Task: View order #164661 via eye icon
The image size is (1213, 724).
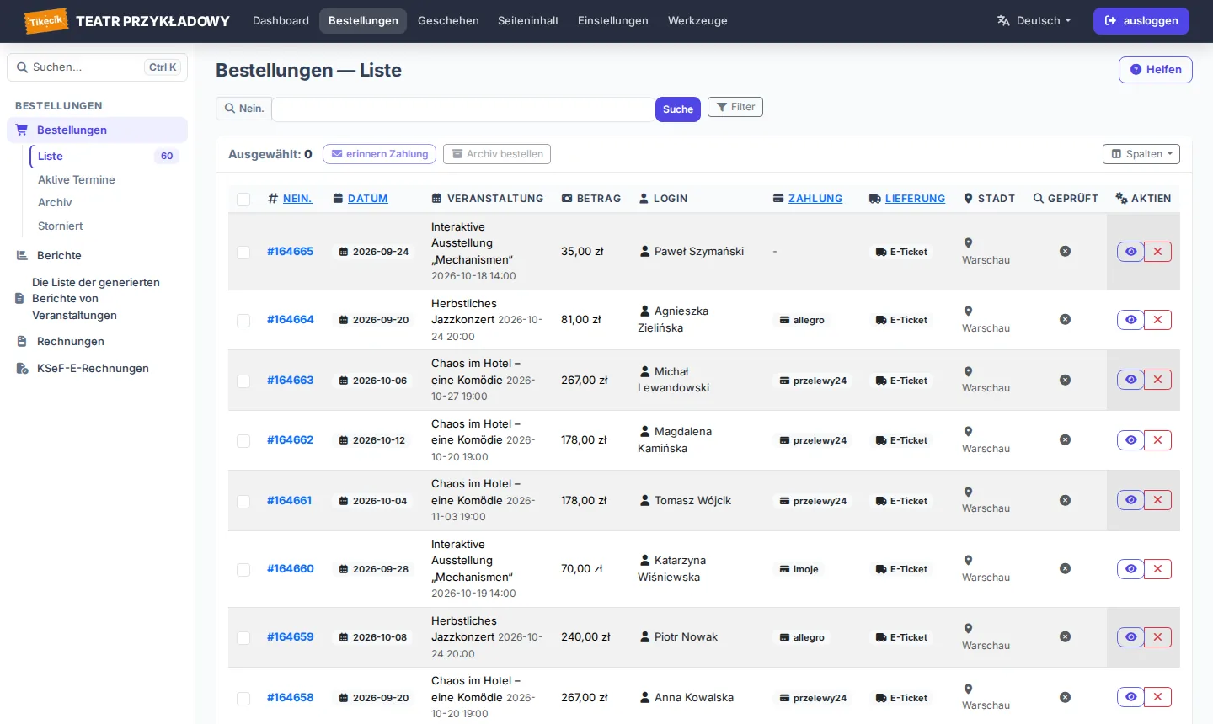Action: click(x=1130, y=500)
